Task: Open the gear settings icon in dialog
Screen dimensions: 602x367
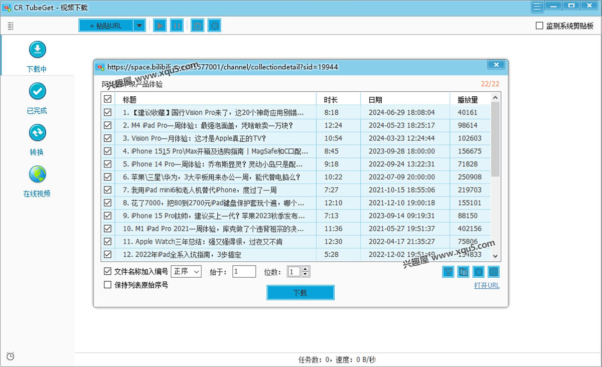Action: click(494, 272)
